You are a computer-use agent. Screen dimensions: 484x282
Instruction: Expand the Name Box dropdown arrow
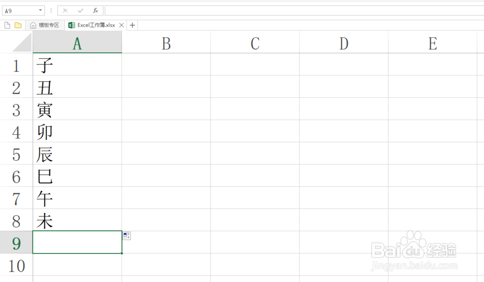pyautogui.click(x=40, y=10)
